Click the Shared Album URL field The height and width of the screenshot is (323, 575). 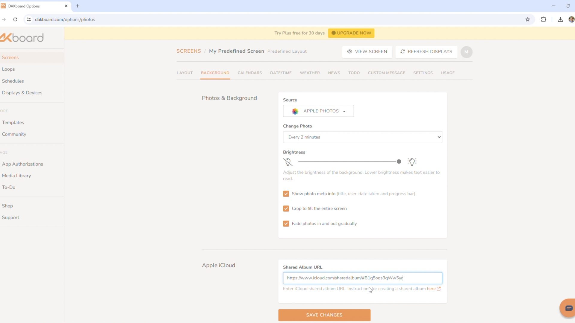(362, 278)
